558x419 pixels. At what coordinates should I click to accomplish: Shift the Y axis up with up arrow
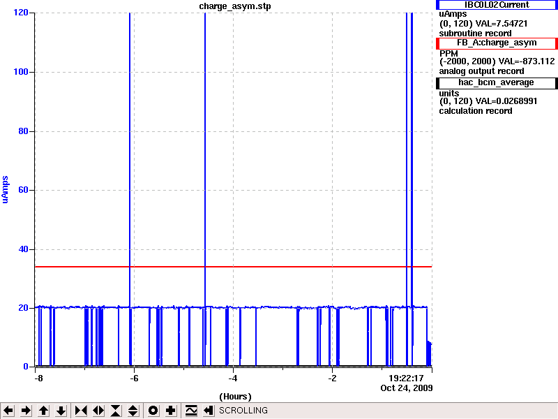pos(43,411)
